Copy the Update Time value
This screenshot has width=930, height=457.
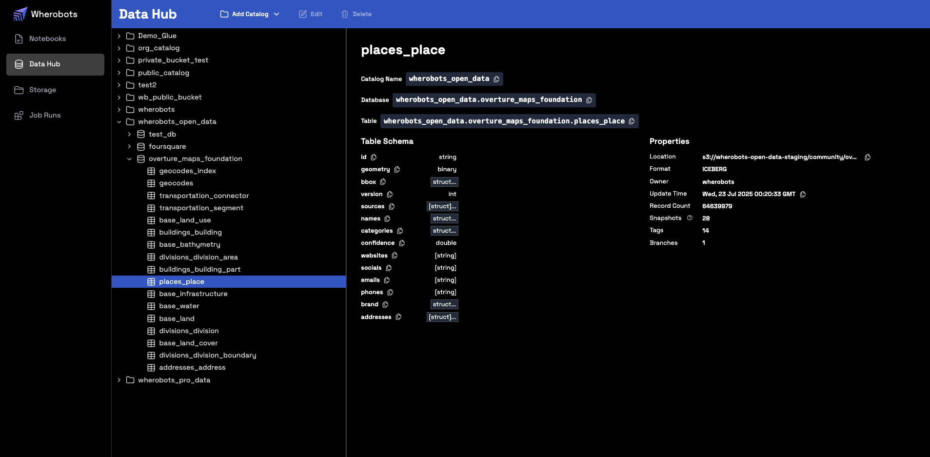(x=802, y=194)
